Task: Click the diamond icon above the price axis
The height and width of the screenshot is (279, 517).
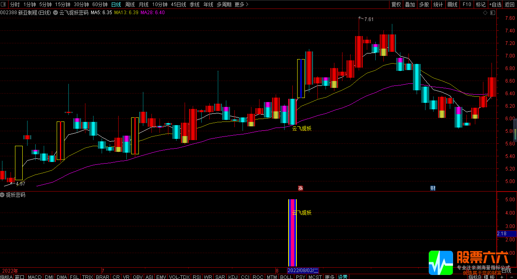Action: point(485,13)
